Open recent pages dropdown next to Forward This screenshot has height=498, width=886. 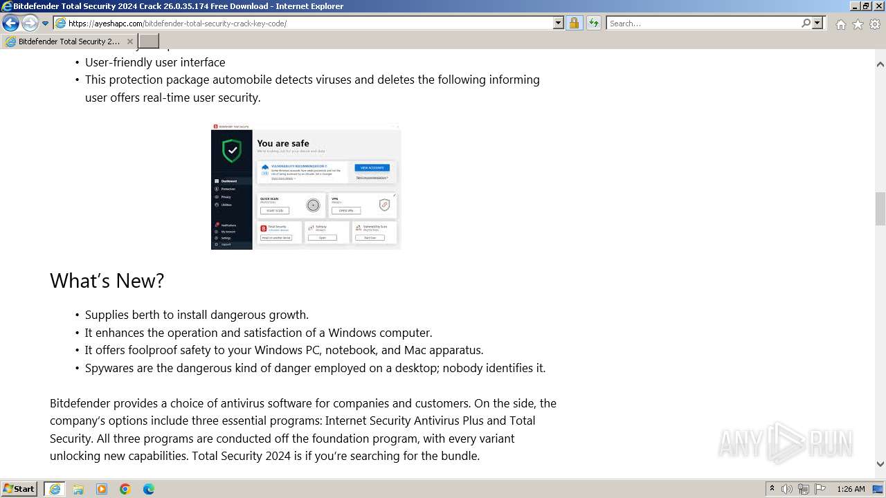[45, 24]
